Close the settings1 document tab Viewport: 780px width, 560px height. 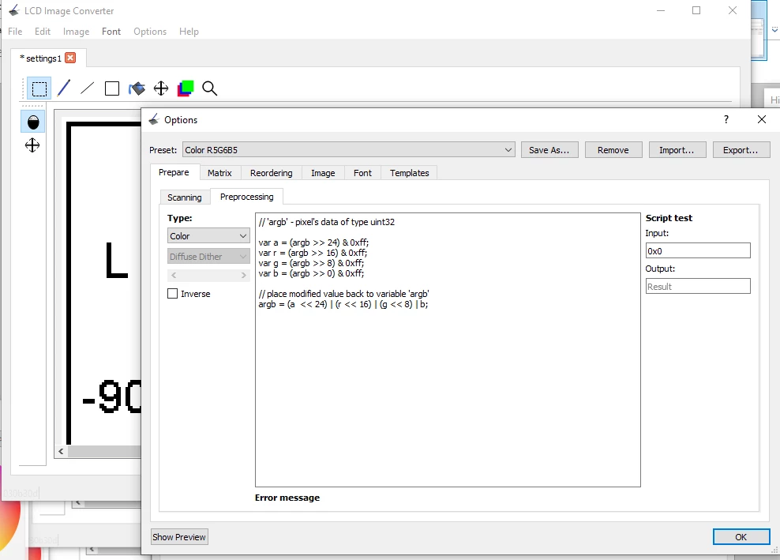pyautogui.click(x=70, y=58)
